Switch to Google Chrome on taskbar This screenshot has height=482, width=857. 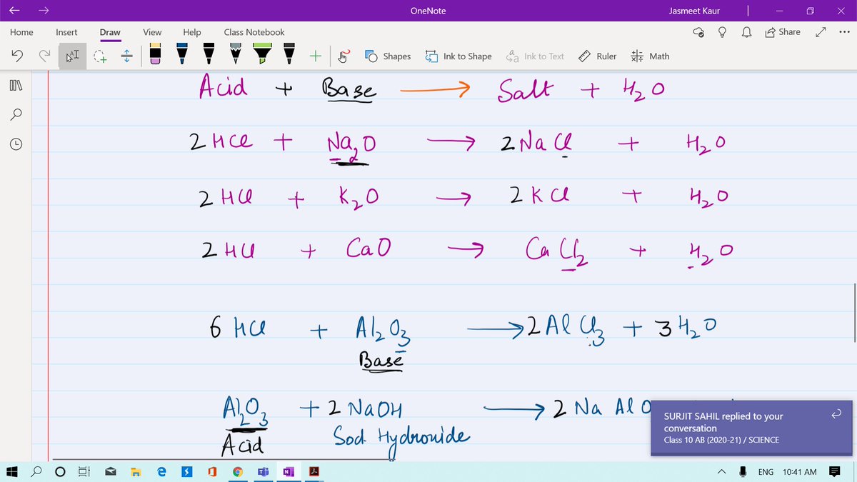[238, 472]
